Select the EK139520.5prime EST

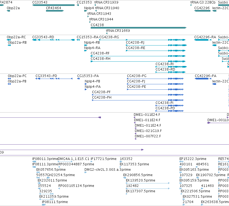pos(148,183)
